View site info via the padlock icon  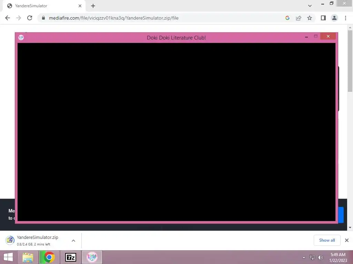coord(43,18)
